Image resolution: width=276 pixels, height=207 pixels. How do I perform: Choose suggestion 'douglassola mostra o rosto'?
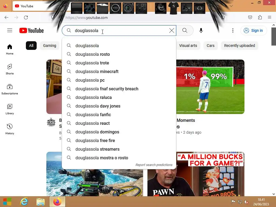point(119,158)
